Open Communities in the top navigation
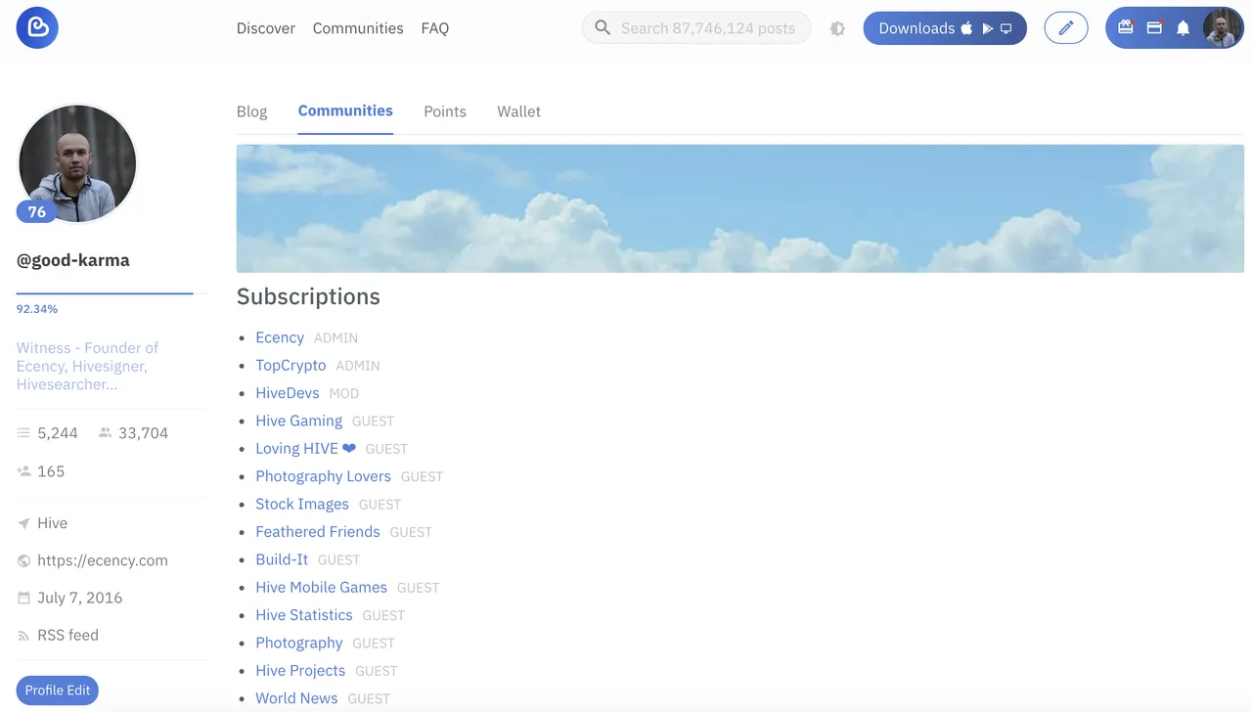The image size is (1252, 712). pyautogui.click(x=358, y=28)
